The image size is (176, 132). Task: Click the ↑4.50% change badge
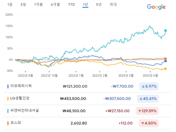pos(149,123)
